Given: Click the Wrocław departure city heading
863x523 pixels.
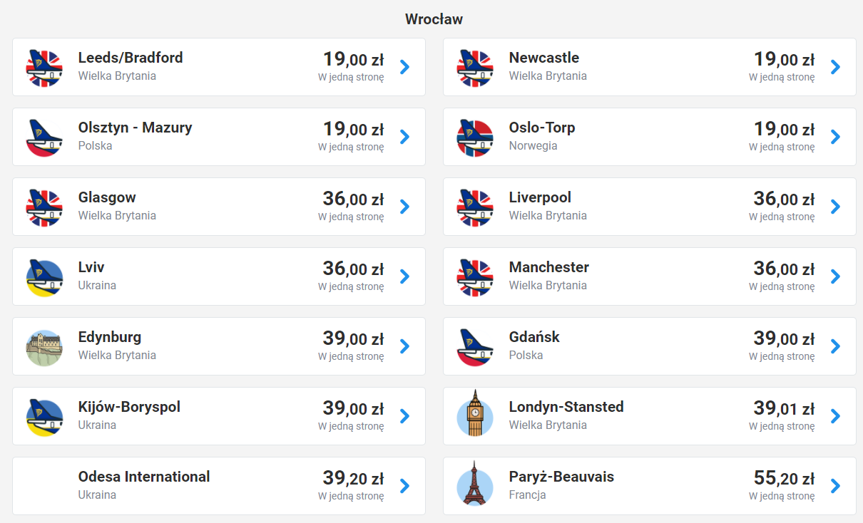Looking at the screenshot, I should [x=434, y=19].
